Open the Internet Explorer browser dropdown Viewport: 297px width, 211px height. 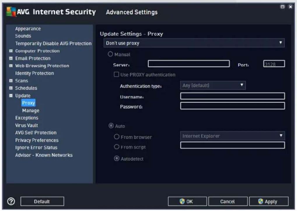(233, 136)
